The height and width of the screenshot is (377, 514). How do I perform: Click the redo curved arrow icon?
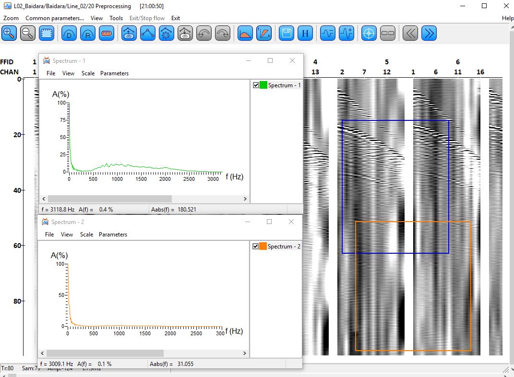pyautogui.click(x=223, y=33)
